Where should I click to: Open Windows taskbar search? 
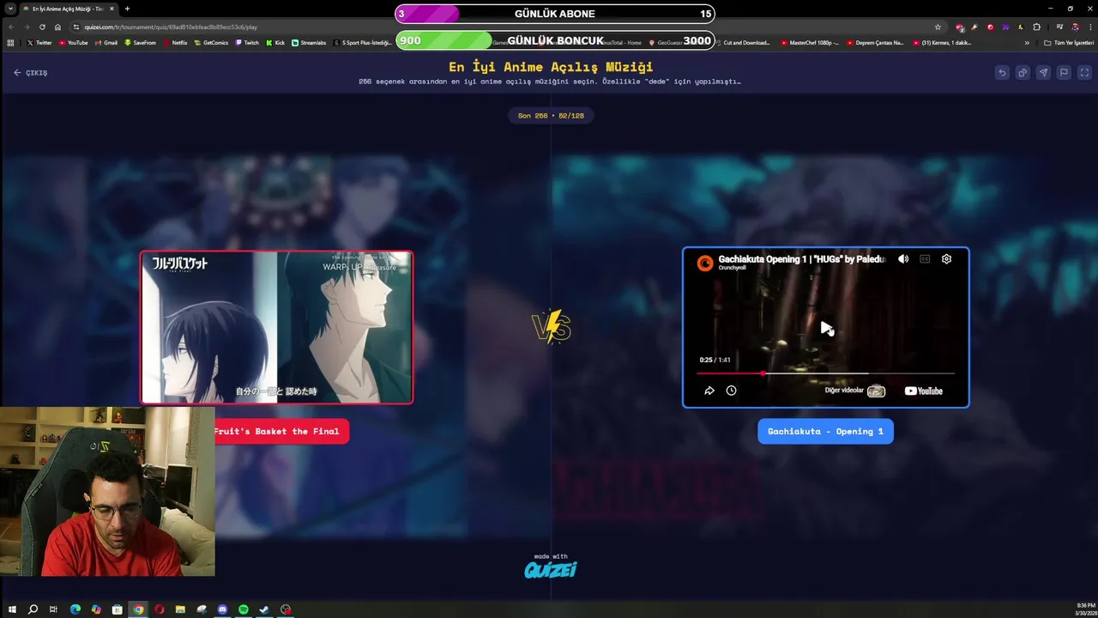(x=33, y=609)
